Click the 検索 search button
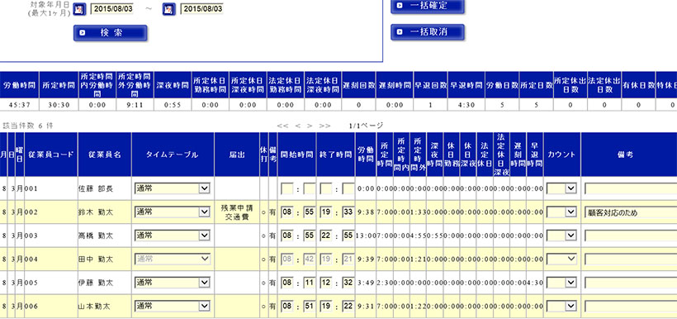The height and width of the screenshot is (319, 677). (111, 33)
